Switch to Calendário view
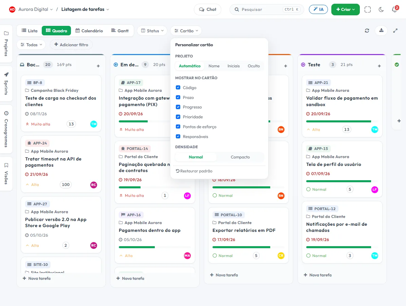 pos(89,31)
